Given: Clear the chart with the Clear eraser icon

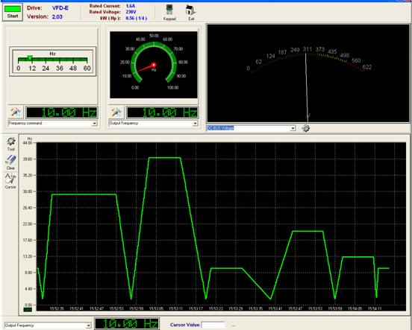Looking at the screenshot, I should (10, 162).
